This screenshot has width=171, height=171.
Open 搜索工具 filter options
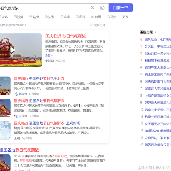[99, 25]
